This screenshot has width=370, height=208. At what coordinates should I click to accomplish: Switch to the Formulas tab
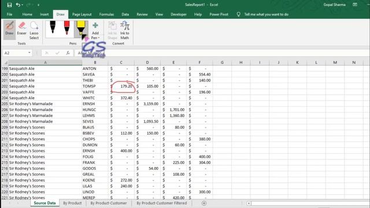tap(106, 14)
